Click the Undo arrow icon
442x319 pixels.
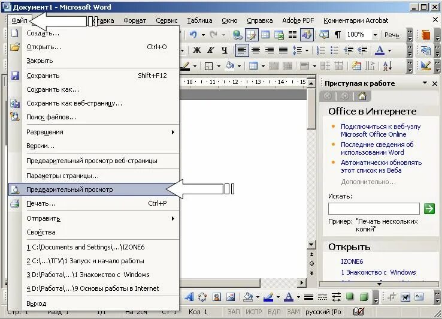coord(193,35)
